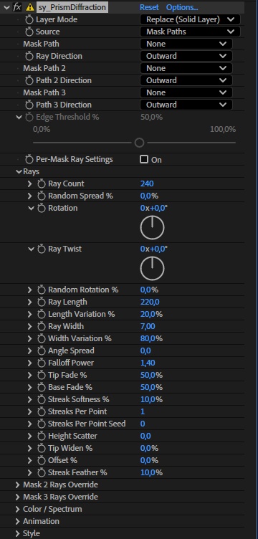Click the Ray Count value 240
258x539 pixels.
pos(147,183)
